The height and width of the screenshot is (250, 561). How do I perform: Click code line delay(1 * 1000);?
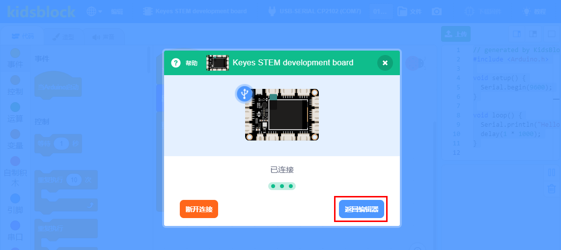[x=510, y=134]
